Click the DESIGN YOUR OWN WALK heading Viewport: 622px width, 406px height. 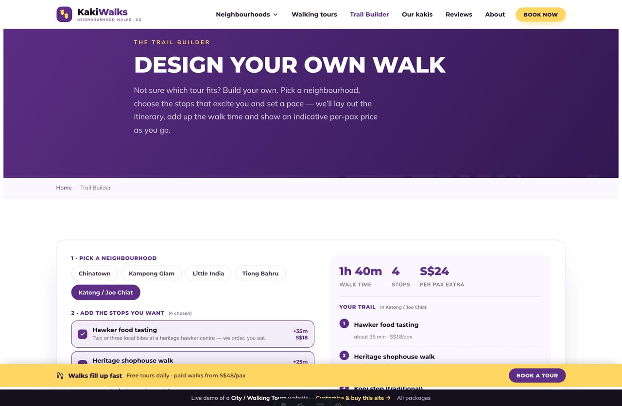click(x=290, y=65)
